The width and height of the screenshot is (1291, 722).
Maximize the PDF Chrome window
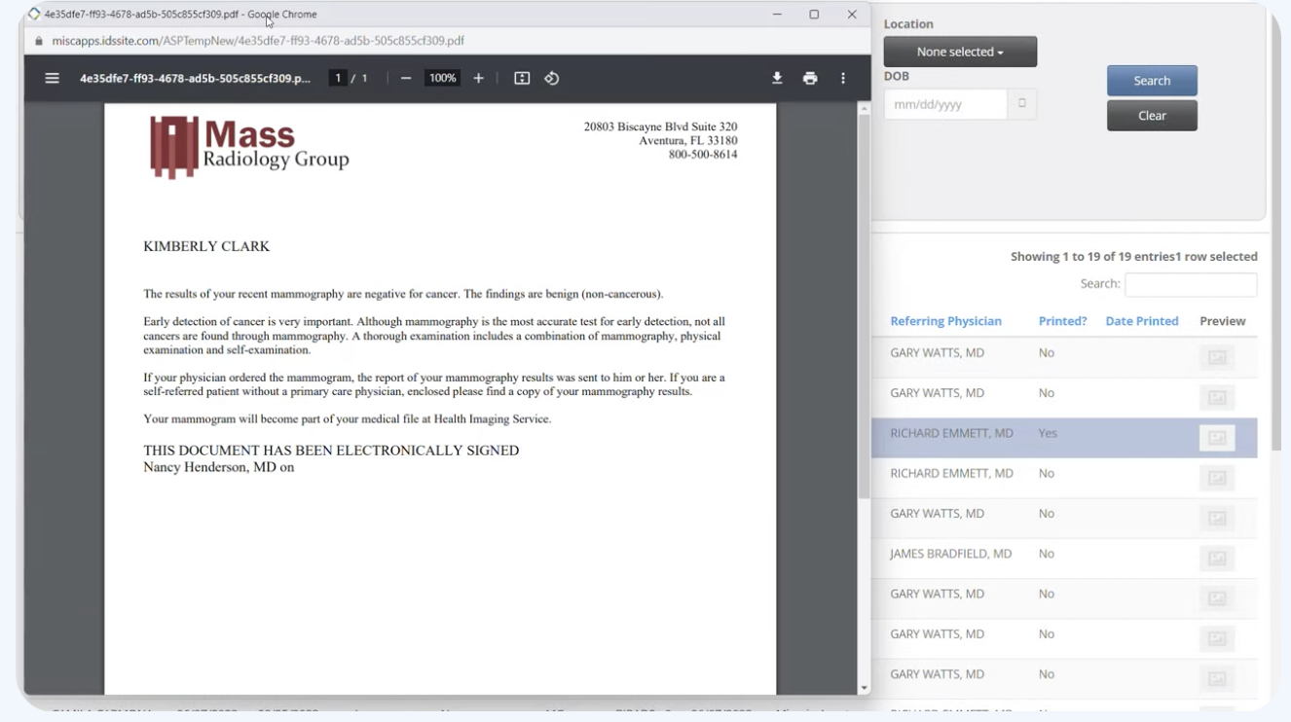click(x=814, y=15)
